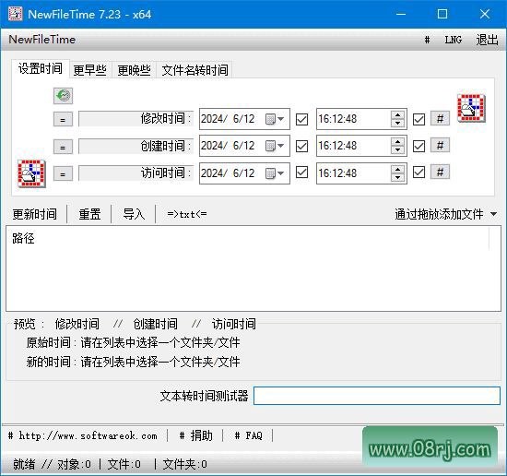Toggle the 访问时间 time checkbox

419,173
